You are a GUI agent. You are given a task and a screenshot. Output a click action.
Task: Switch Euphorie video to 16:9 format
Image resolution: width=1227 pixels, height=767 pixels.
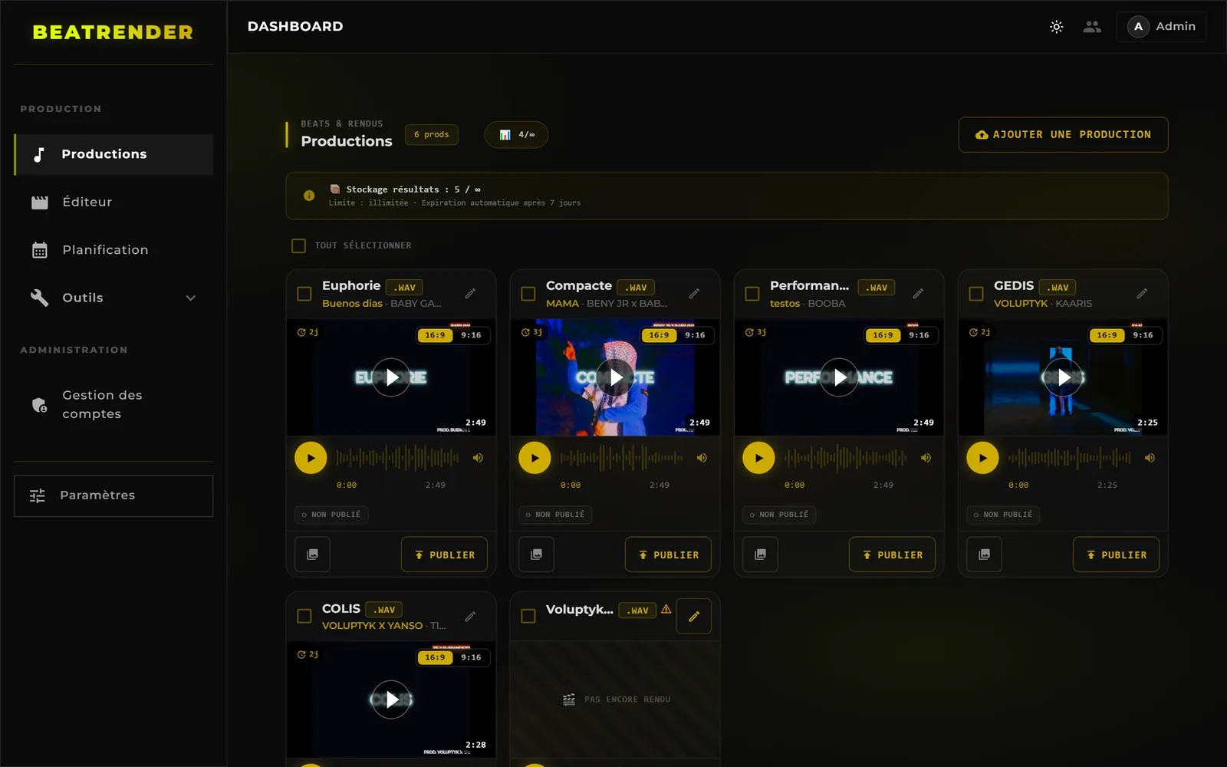[x=435, y=335]
